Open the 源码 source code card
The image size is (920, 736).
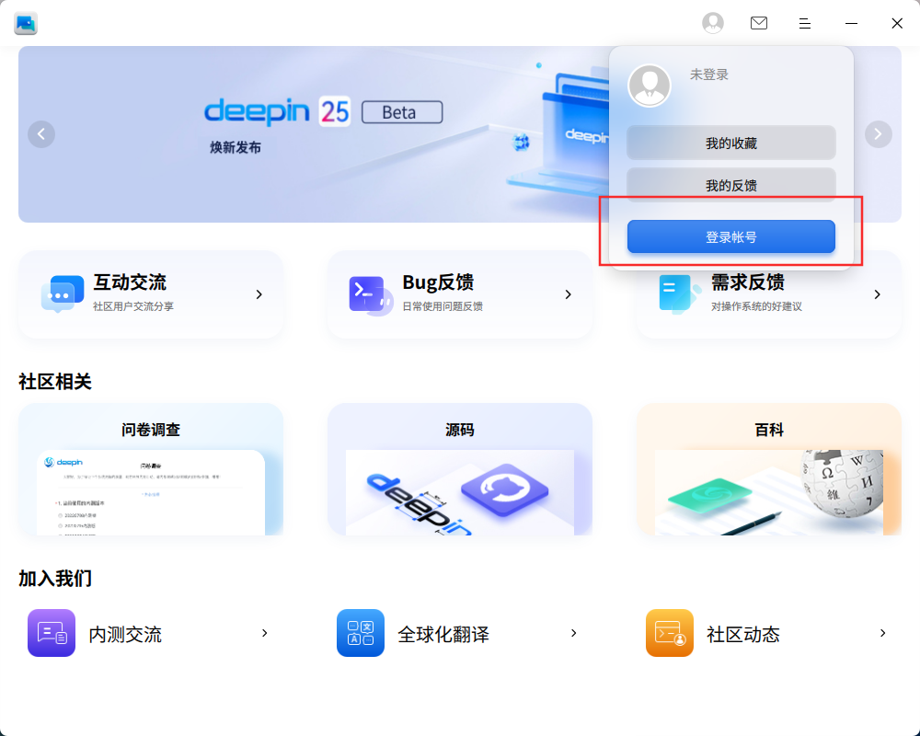click(x=460, y=469)
